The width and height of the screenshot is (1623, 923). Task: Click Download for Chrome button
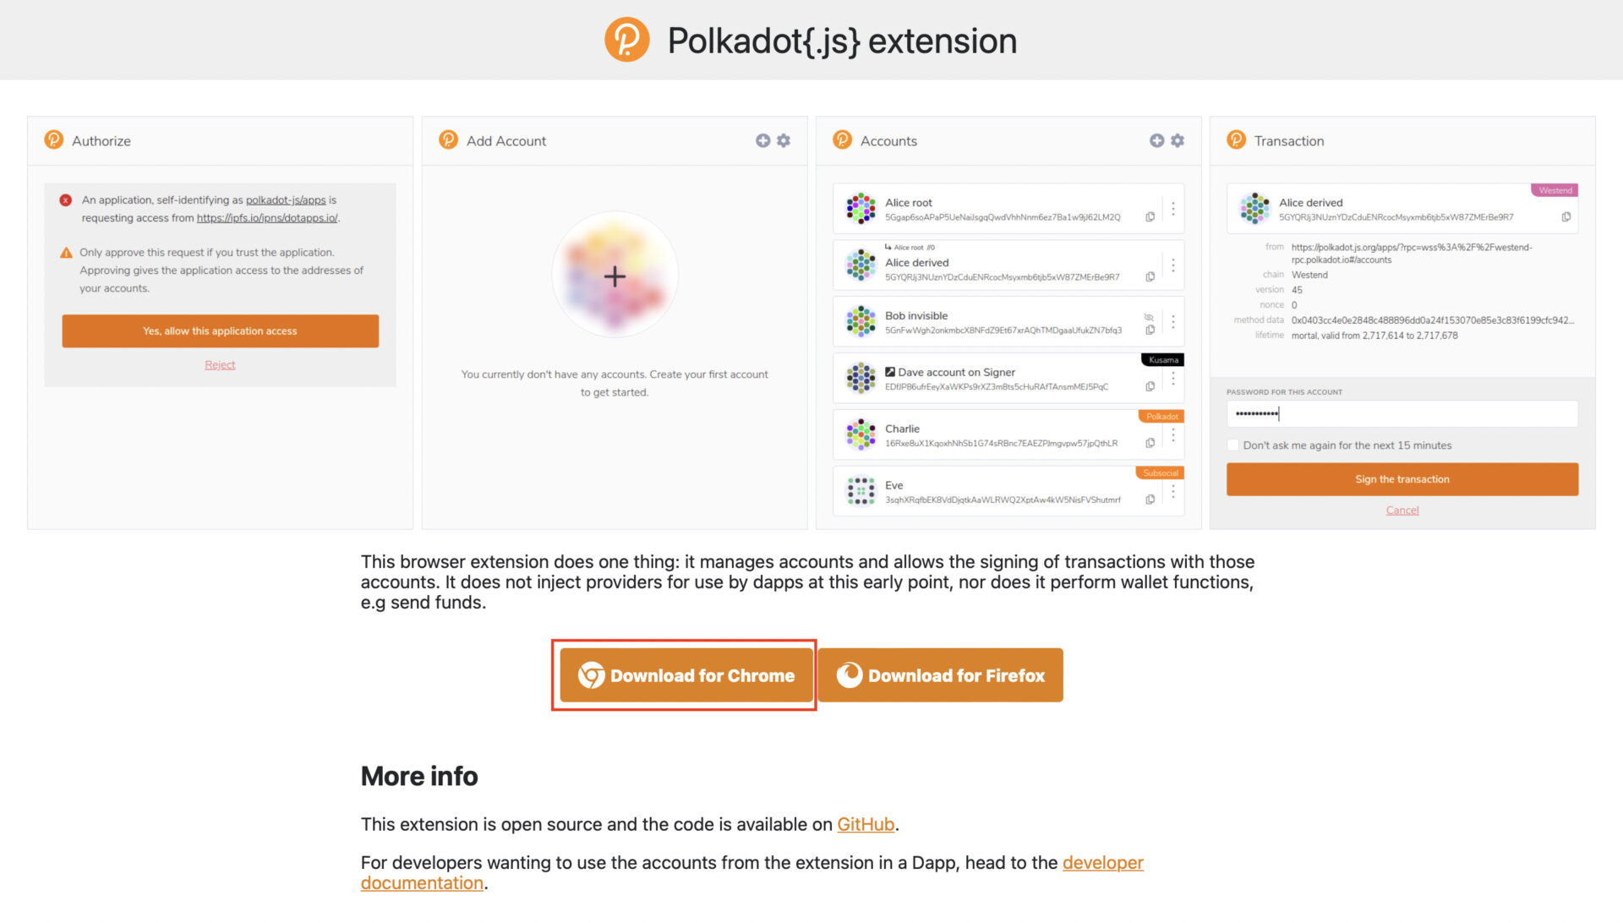point(686,675)
